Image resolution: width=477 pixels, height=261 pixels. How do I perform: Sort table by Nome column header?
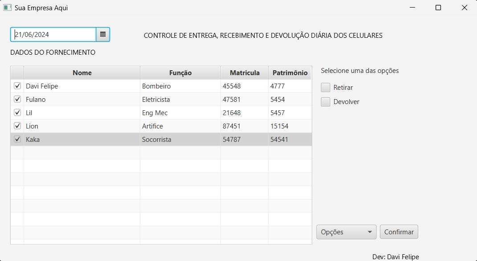[x=82, y=73]
